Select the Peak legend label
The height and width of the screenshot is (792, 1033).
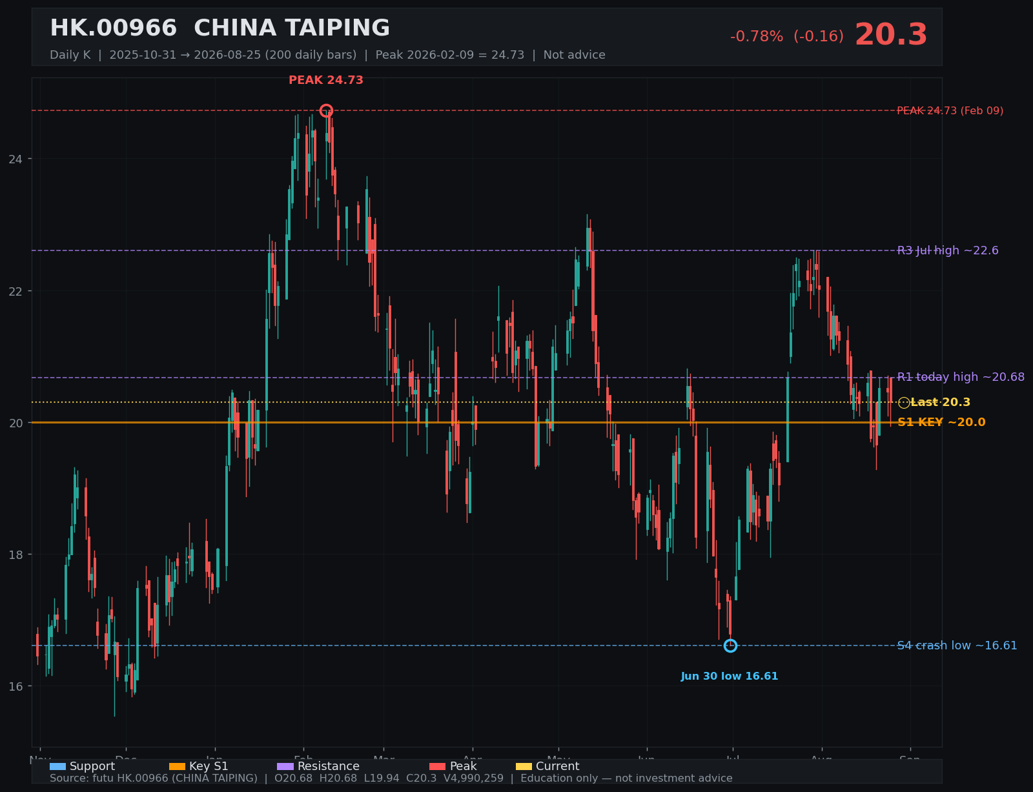pos(464,766)
